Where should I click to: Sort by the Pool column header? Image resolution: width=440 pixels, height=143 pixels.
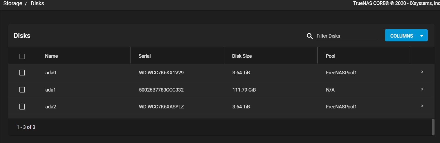(x=330, y=56)
